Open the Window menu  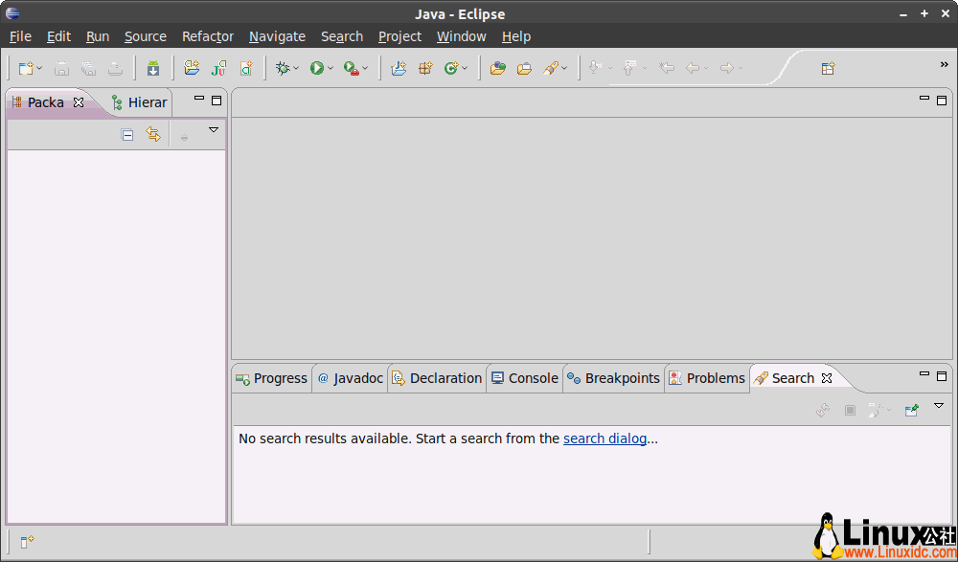461,36
